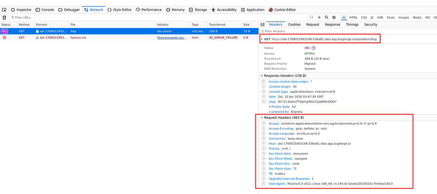437x194 pixels.
Task: Filter requests by HTML type
Action: [x=353, y=17]
